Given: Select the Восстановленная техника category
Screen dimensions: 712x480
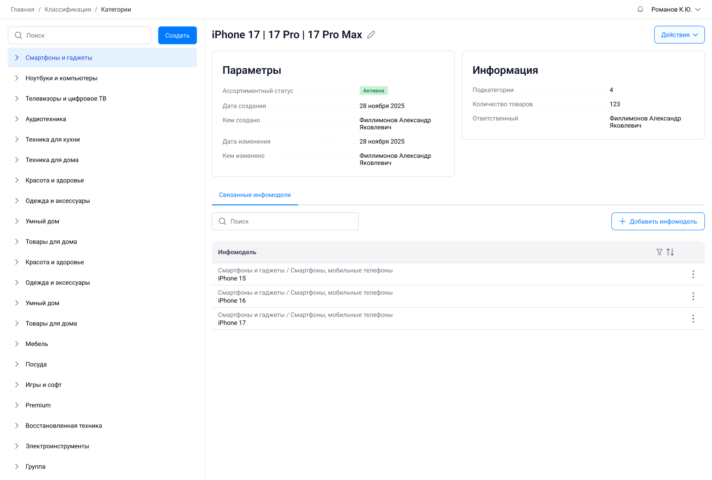Looking at the screenshot, I should 102,426.
